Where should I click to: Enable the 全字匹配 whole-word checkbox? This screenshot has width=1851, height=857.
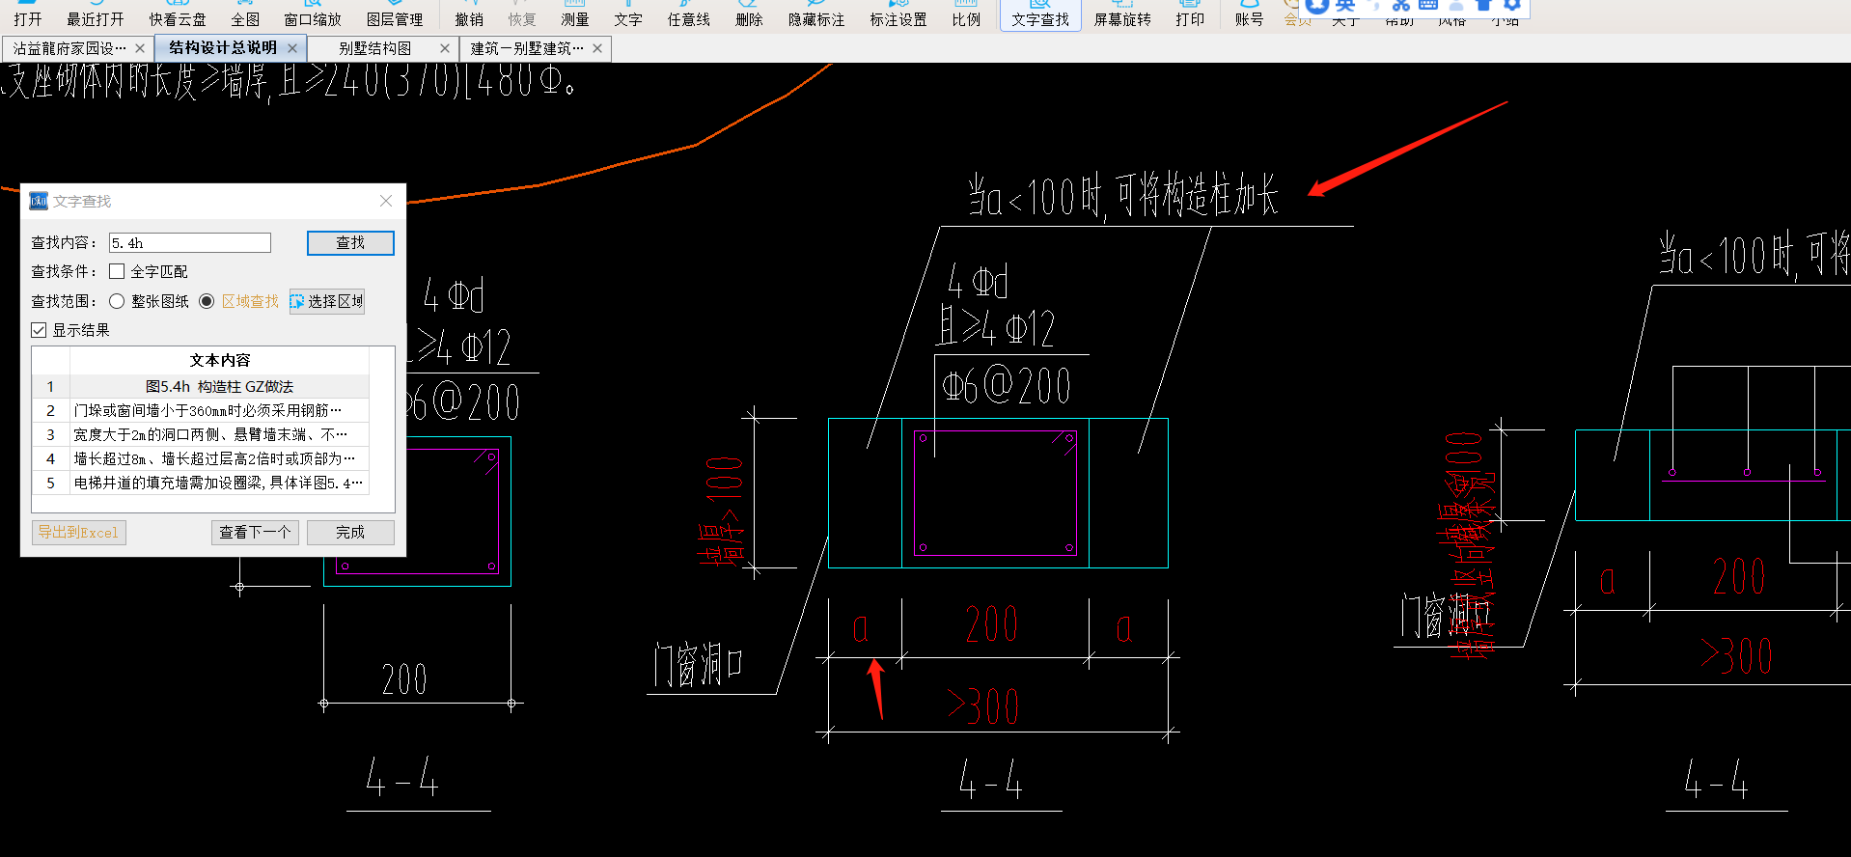point(117,271)
